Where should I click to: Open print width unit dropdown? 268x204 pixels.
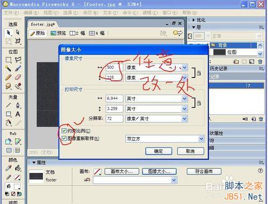coord(184,99)
